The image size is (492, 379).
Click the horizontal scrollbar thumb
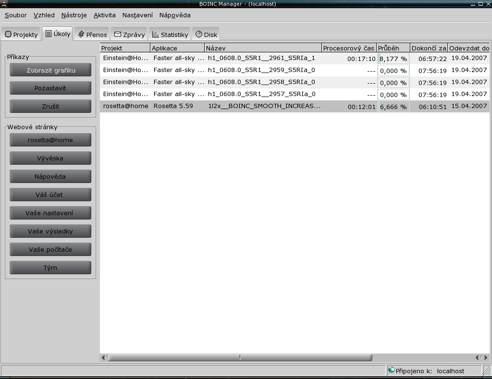coord(240,357)
